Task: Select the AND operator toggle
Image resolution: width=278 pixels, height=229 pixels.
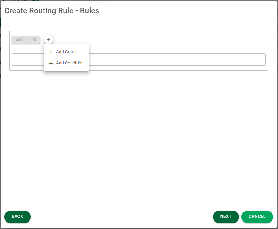Action: tap(19, 40)
